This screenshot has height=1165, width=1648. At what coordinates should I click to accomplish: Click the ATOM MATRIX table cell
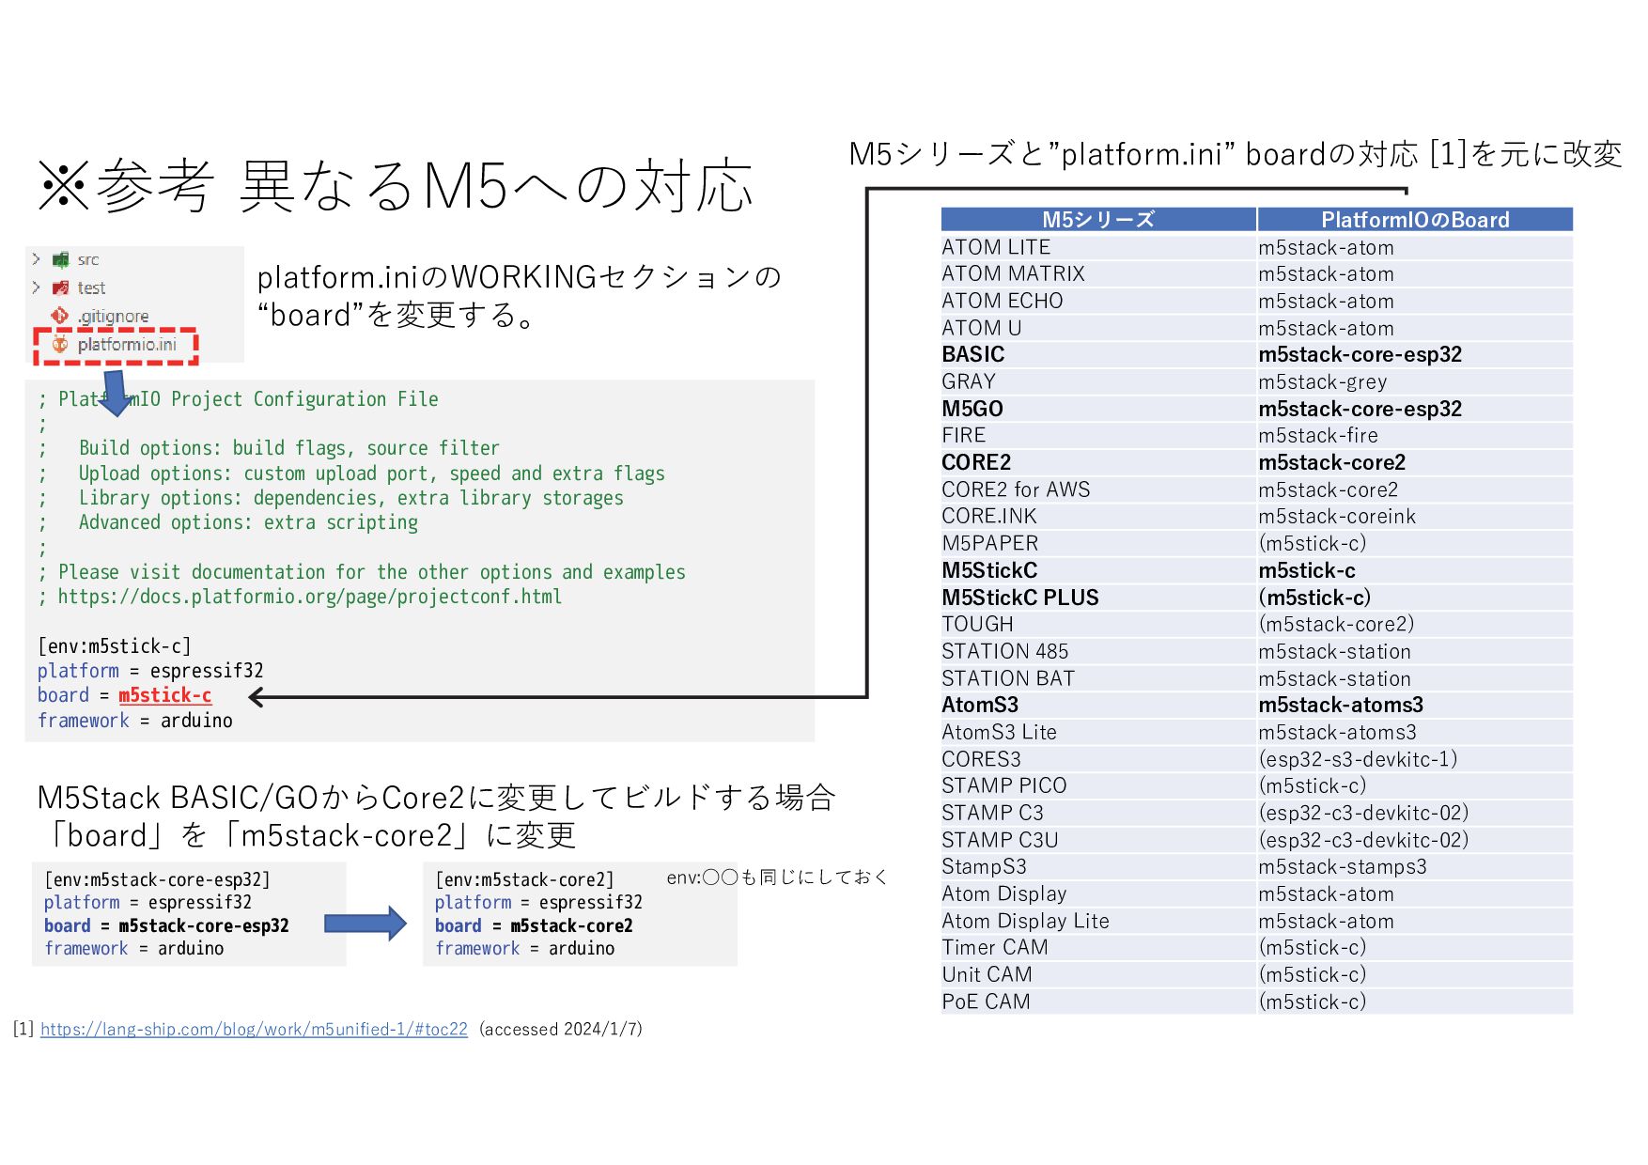click(1098, 273)
